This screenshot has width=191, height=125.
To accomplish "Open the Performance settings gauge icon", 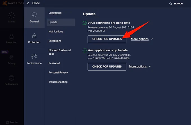I will (x=34, y=57).
